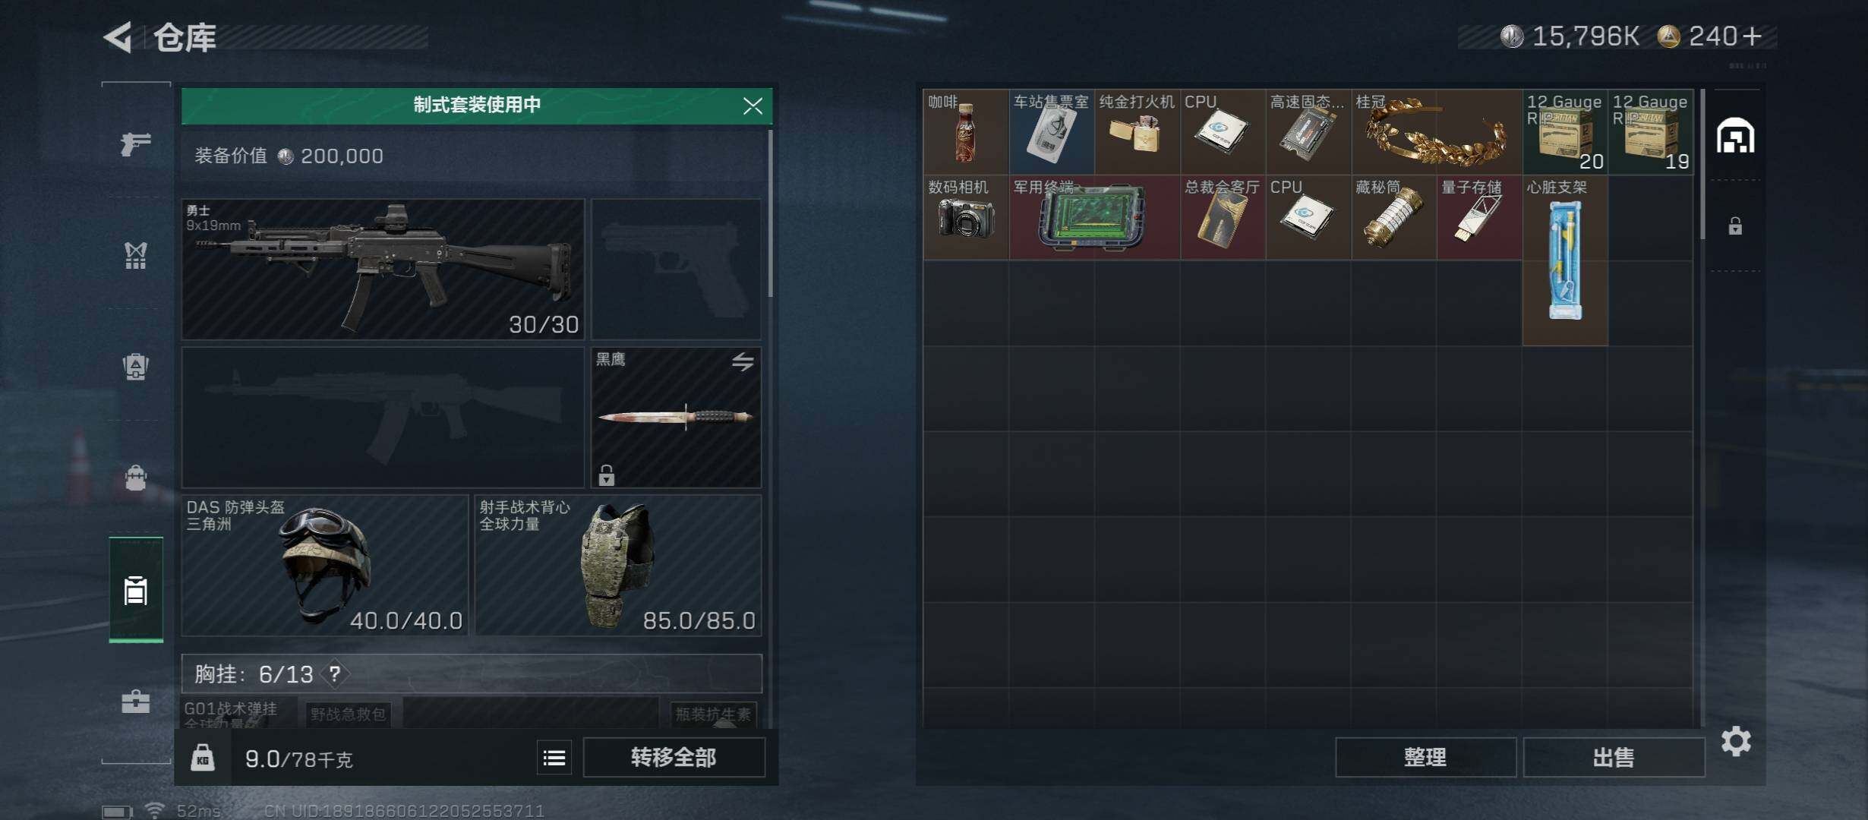Image resolution: width=1868 pixels, height=820 pixels.
Task: Click the locked storage slot padlock icon
Action: 1735,226
